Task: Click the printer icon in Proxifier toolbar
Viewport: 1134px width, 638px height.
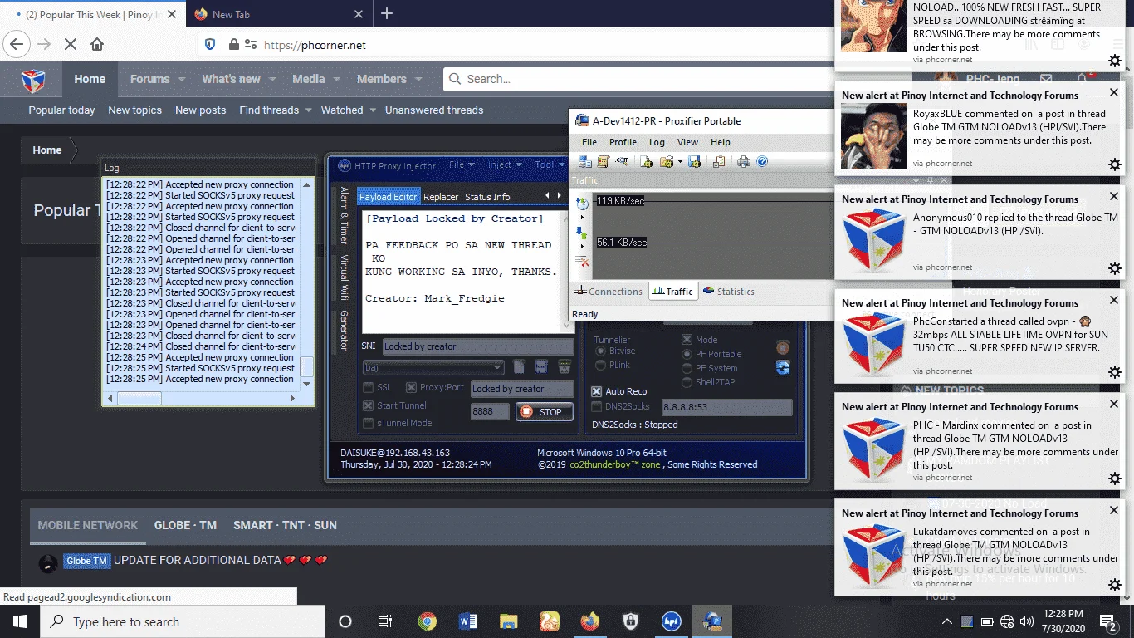Action: 744,162
